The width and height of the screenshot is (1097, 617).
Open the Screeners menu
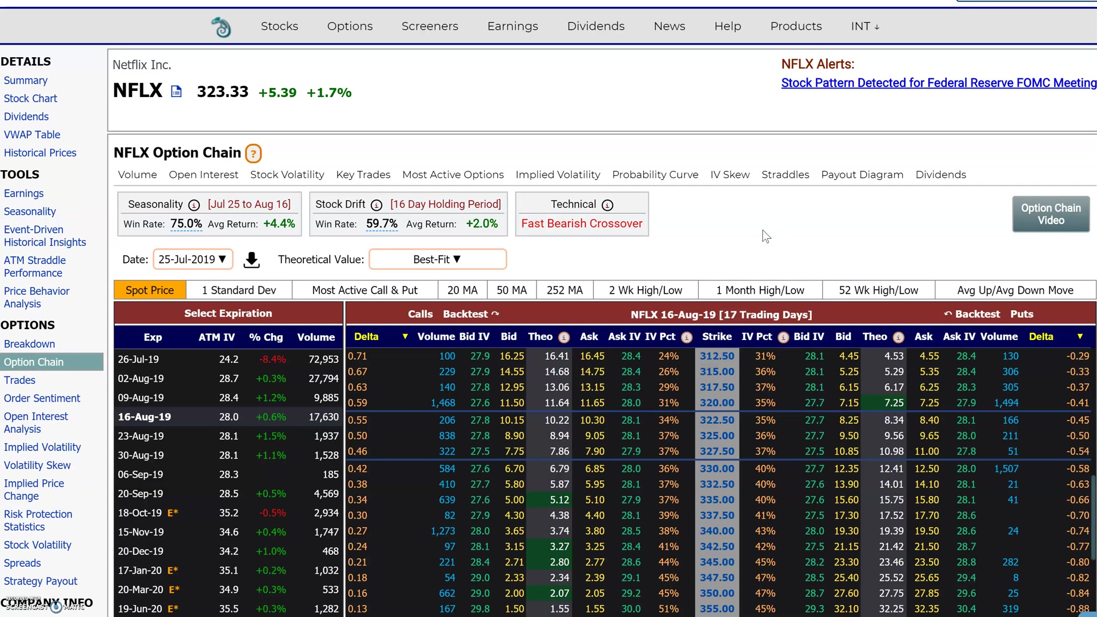tap(430, 26)
